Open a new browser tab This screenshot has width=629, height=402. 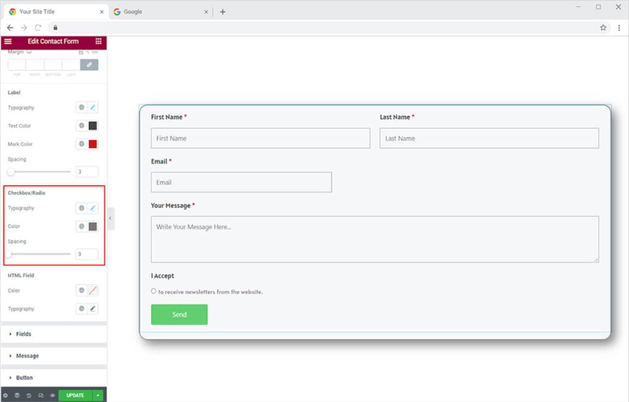click(222, 12)
